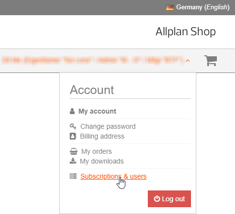Open the shopping cart icon
Viewport: 235px width, 214px height.
click(x=211, y=61)
